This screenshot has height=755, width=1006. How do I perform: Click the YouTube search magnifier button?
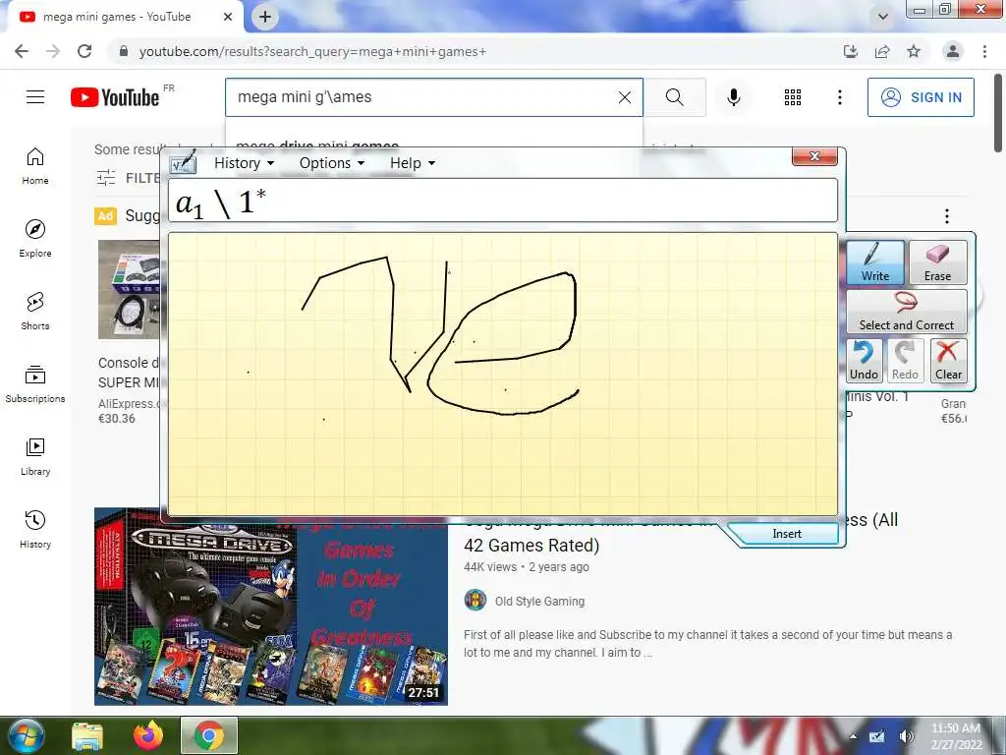coord(674,97)
